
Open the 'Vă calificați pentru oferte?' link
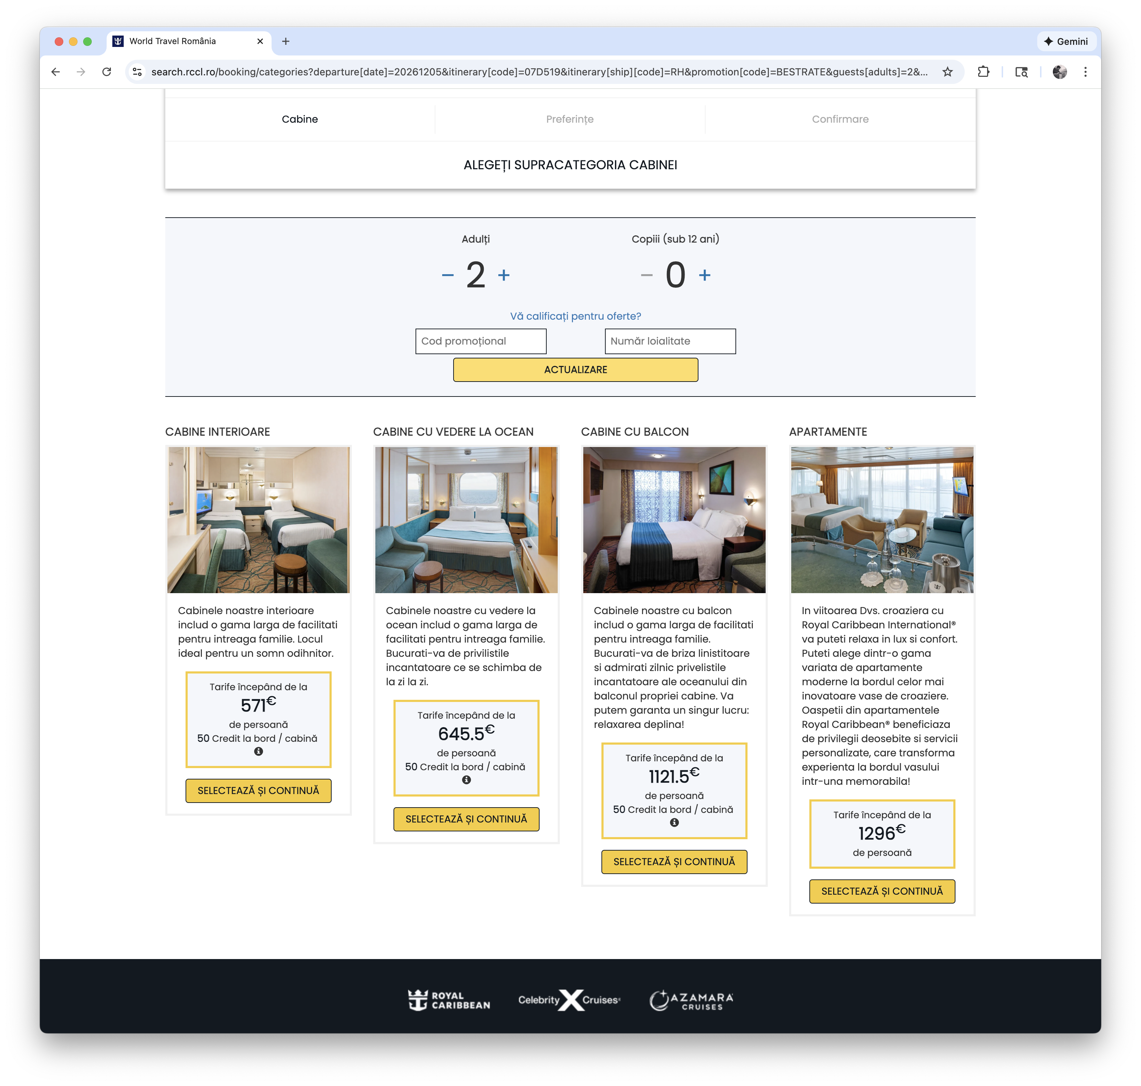[x=576, y=316]
